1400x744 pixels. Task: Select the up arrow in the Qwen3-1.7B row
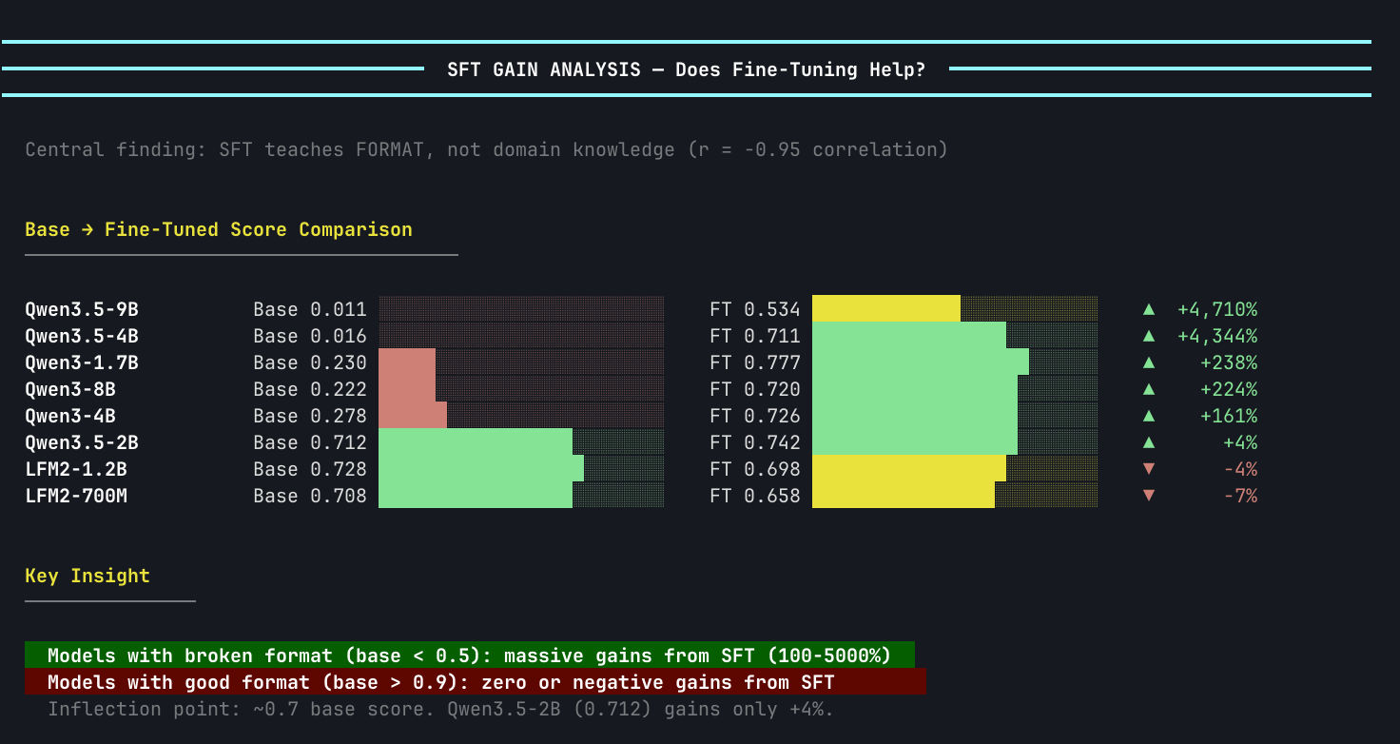pos(1149,362)
